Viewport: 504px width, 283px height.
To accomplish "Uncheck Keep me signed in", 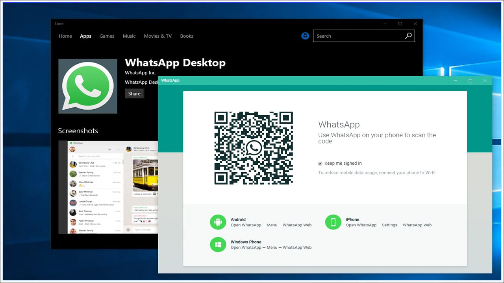I will tap(321, 164).
